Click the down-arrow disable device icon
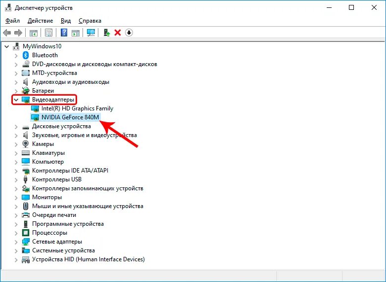 tap(129, 33)
